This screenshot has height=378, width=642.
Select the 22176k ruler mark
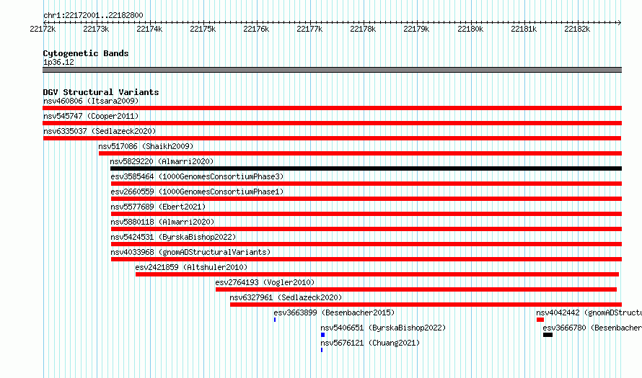point(256,29)
